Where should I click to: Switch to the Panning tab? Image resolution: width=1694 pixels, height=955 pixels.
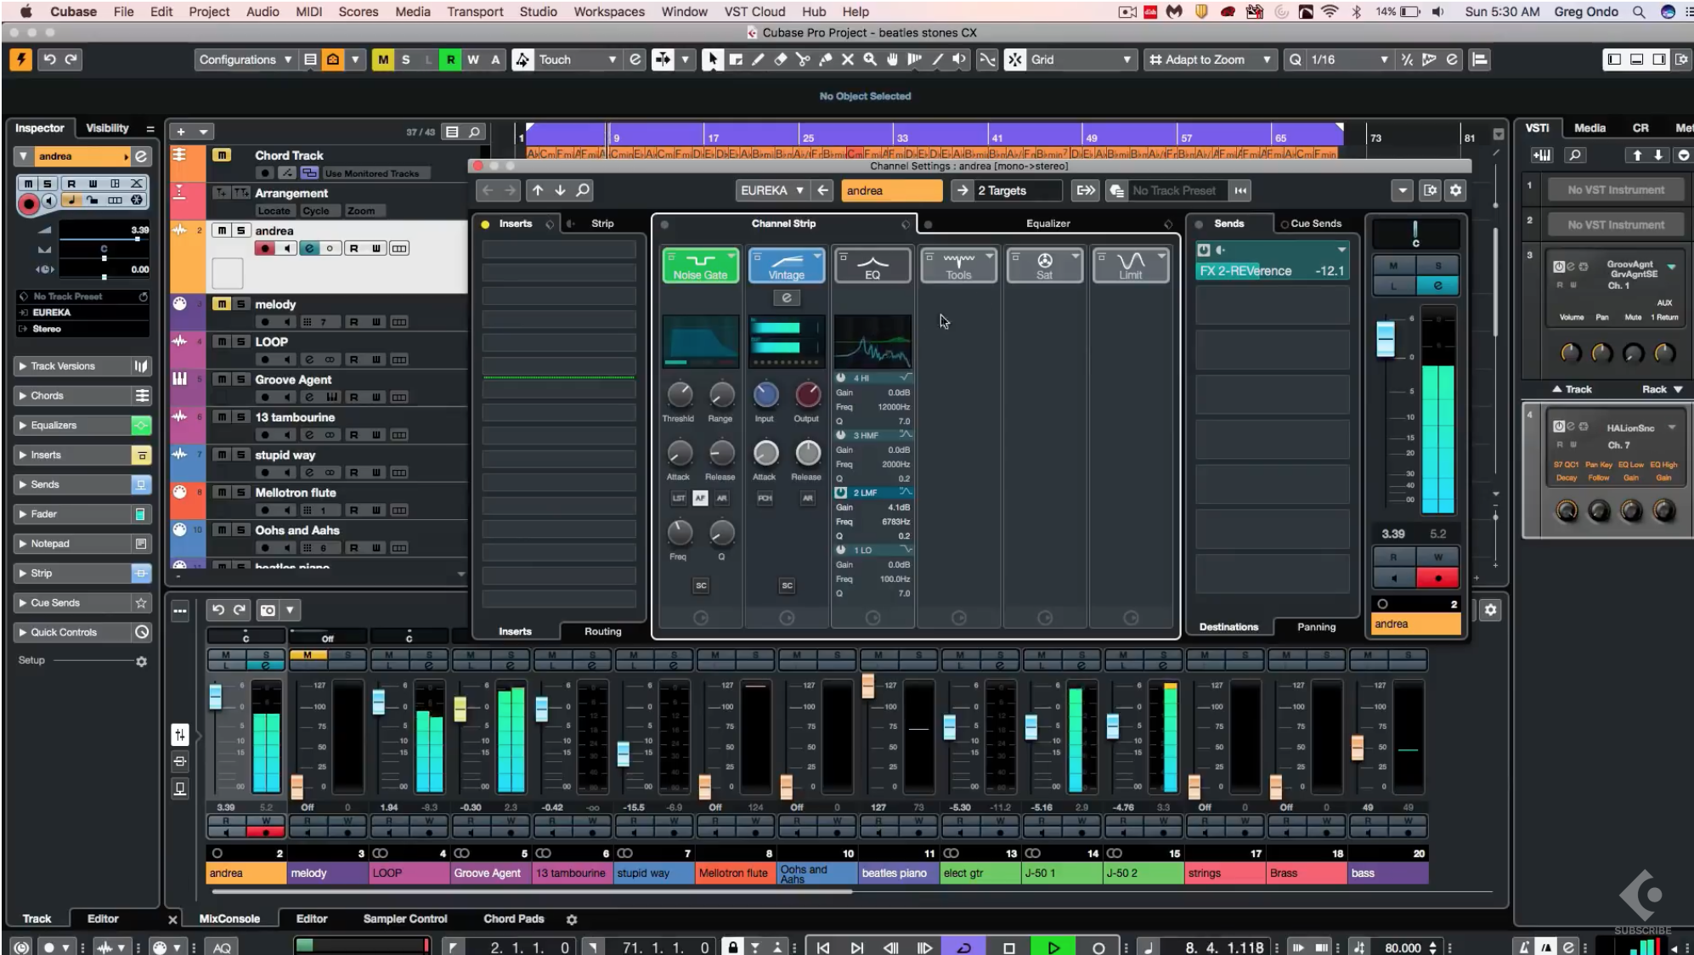(1316, 627)
